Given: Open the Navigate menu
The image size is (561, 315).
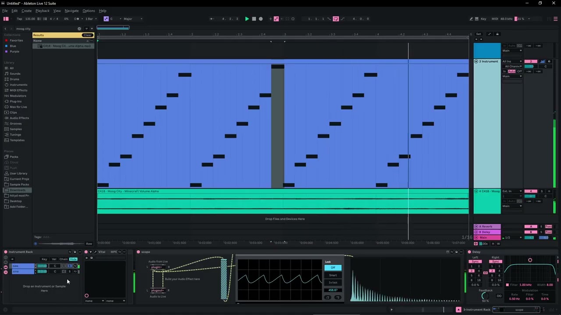Looking at the screenshot, I should coord(71,10).
